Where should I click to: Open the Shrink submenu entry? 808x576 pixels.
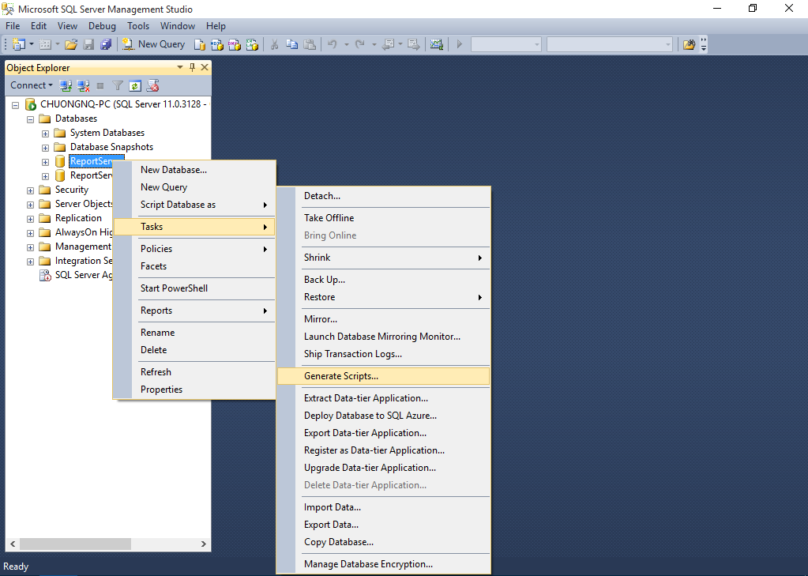(383, 258)
